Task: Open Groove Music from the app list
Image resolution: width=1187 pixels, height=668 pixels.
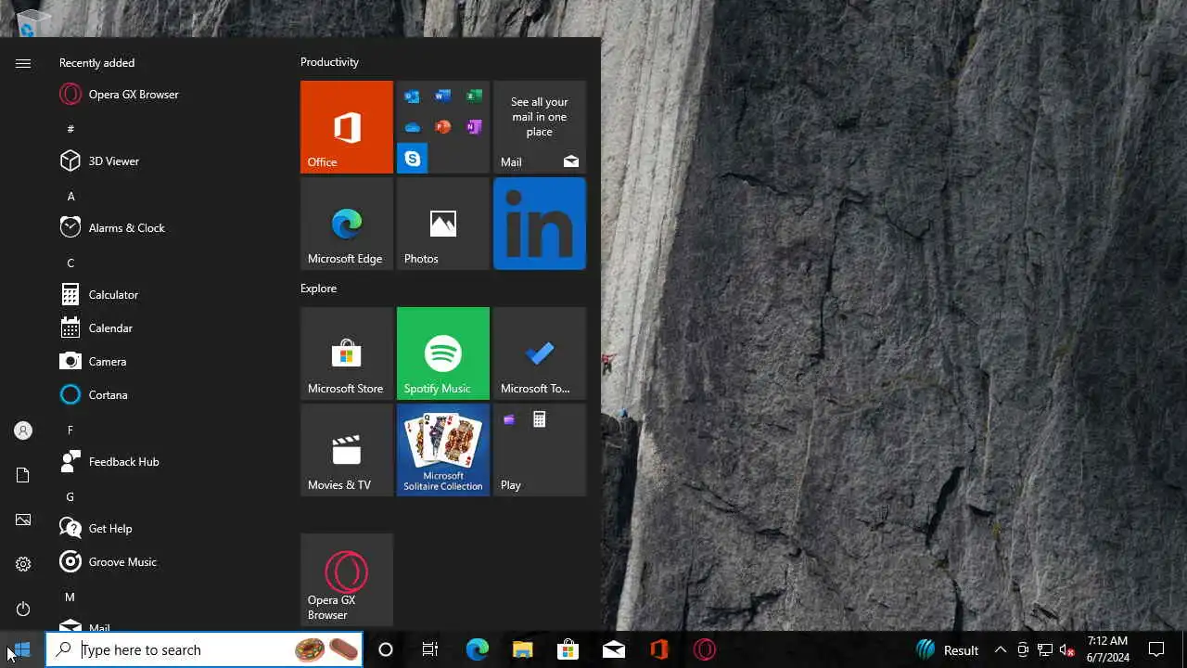Action: coord(167,562)
